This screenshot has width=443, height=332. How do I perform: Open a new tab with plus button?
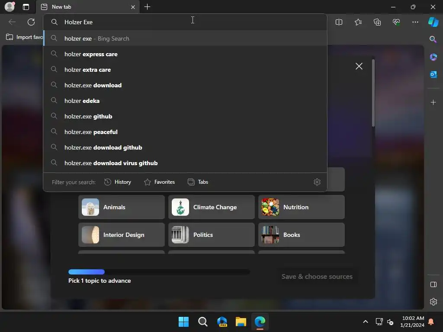point(147,7)
